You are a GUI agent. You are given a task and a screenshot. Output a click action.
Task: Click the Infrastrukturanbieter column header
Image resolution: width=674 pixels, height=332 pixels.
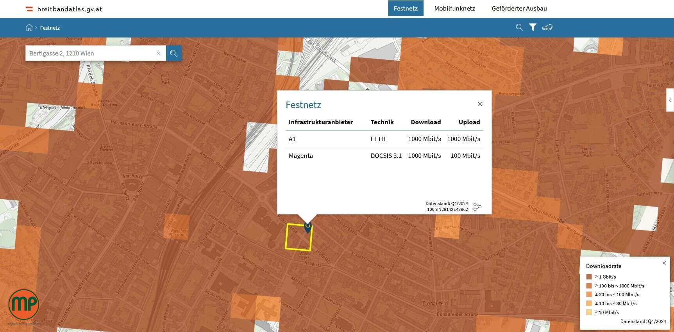(x=321, y=122)
